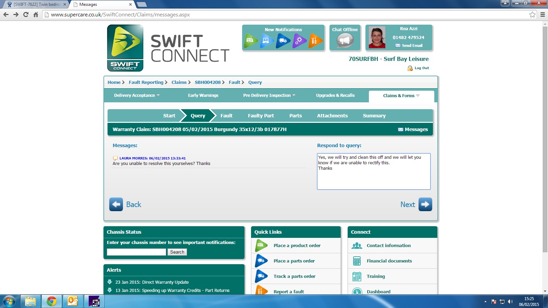Click the Chat Offline megaphone icon
This screenshot has height=308, width=548.
[345, 41]
